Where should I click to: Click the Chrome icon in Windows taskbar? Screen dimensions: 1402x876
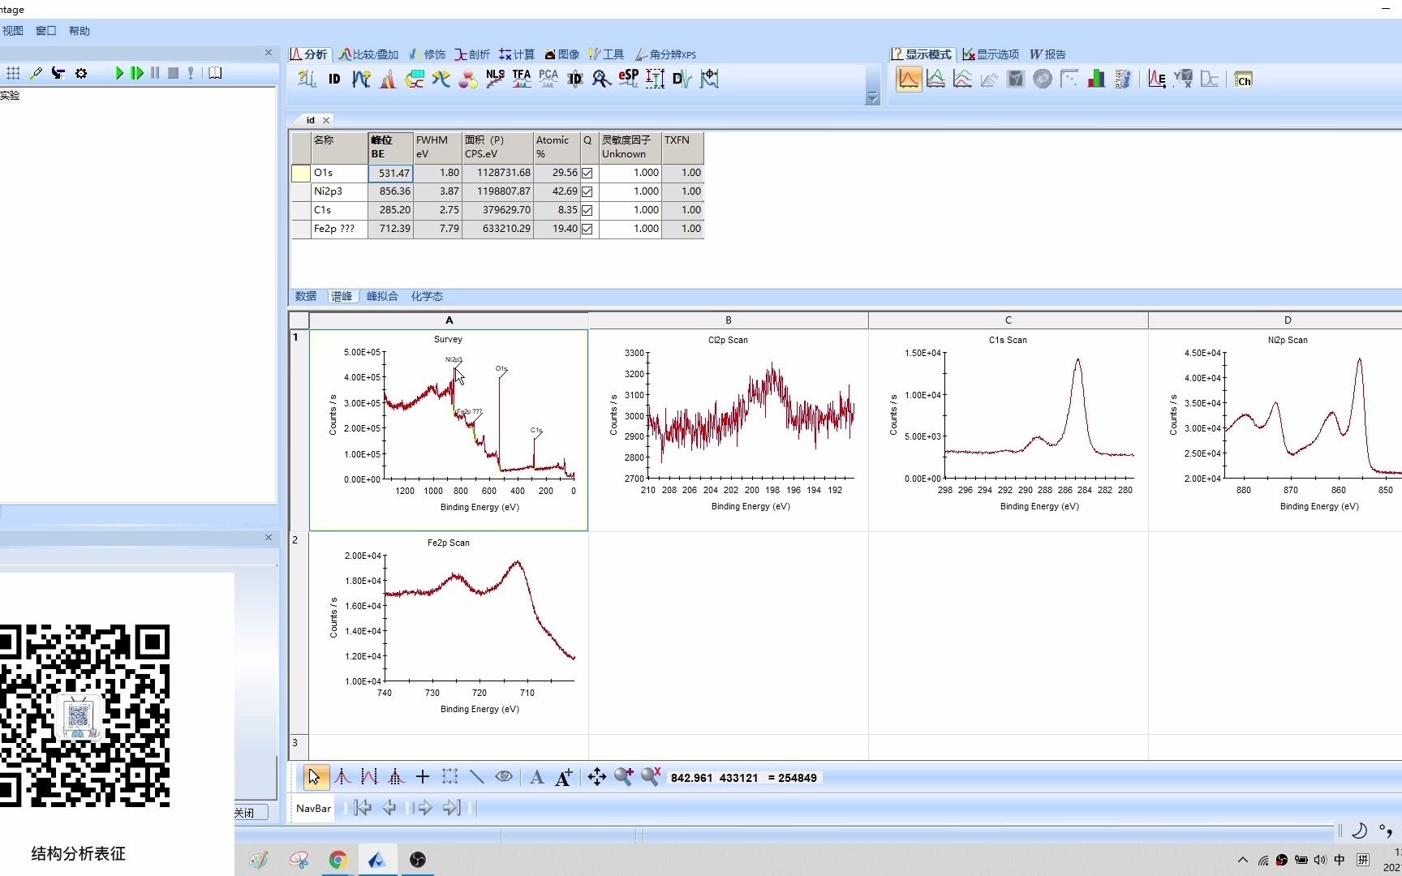click(338, 860)
